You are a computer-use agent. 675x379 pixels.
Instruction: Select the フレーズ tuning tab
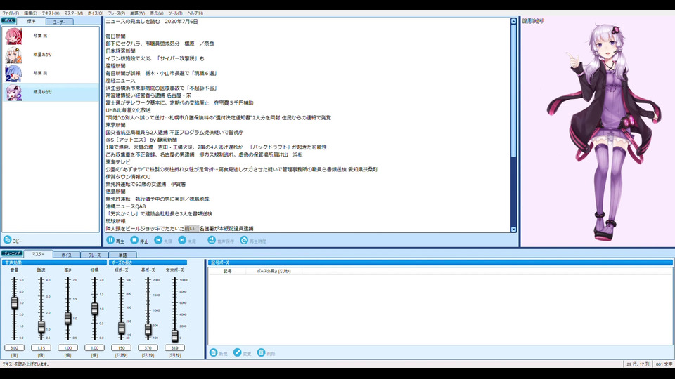pyautogui.click(x=95, y=255)
